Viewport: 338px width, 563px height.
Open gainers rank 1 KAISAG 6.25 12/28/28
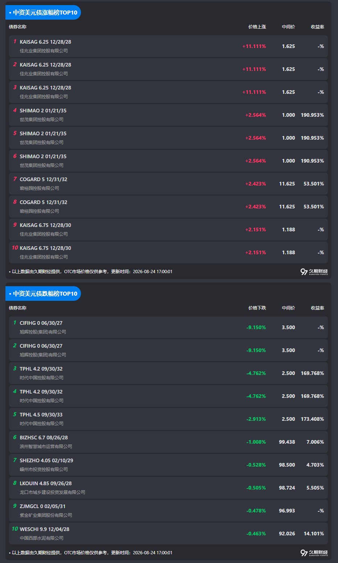click(x=168, y=46)
